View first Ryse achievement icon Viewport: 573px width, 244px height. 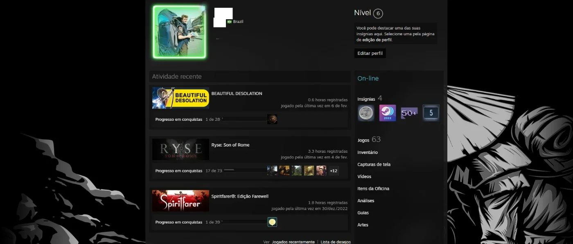272,171
